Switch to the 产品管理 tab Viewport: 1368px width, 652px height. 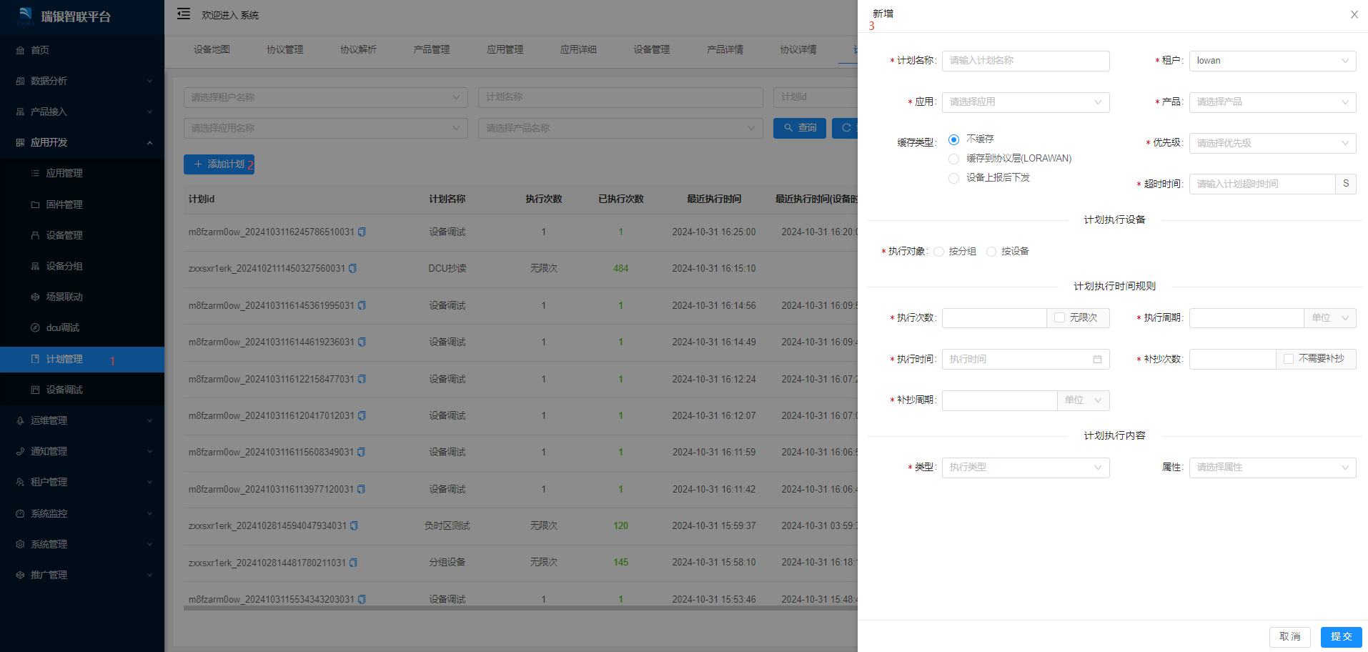coord(432,49)
